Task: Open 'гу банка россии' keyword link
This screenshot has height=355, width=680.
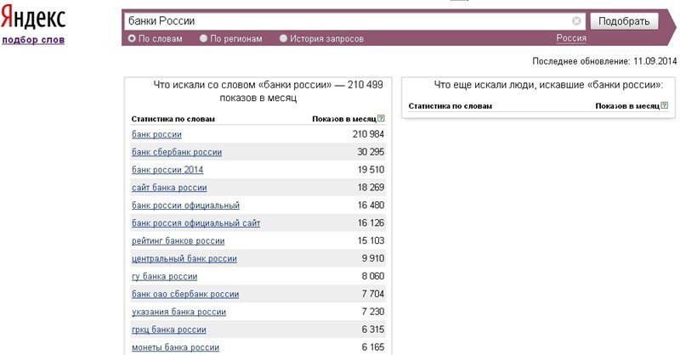Action: (164, 277)
